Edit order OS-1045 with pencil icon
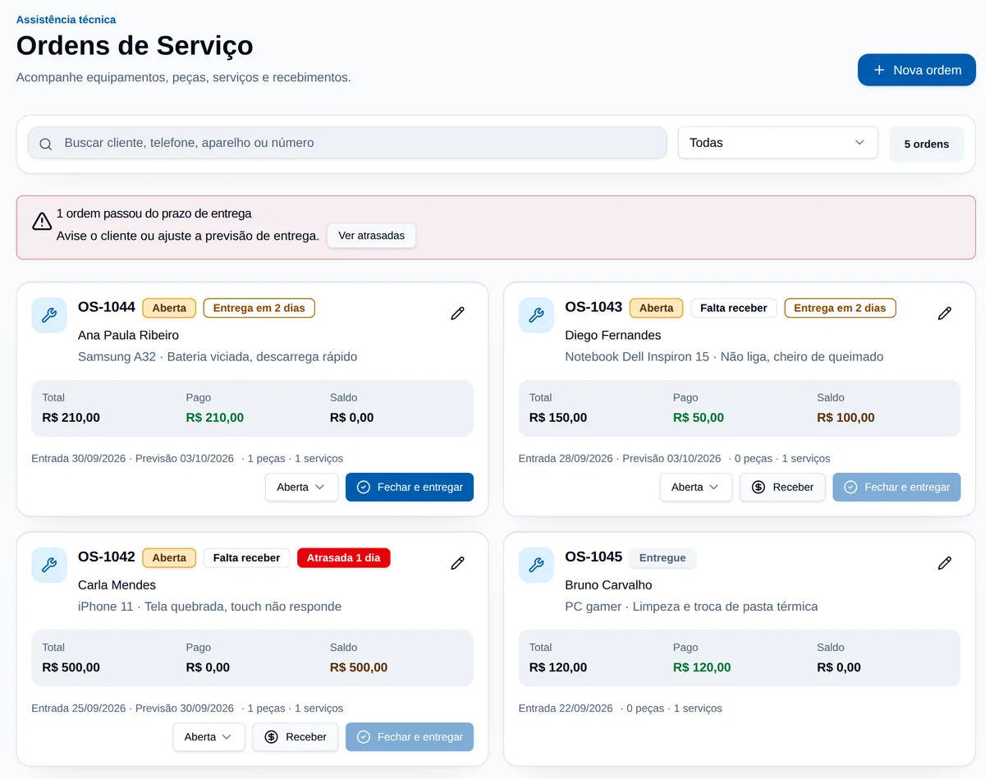This screenshot has height=779, width=985. click(945, 562)
